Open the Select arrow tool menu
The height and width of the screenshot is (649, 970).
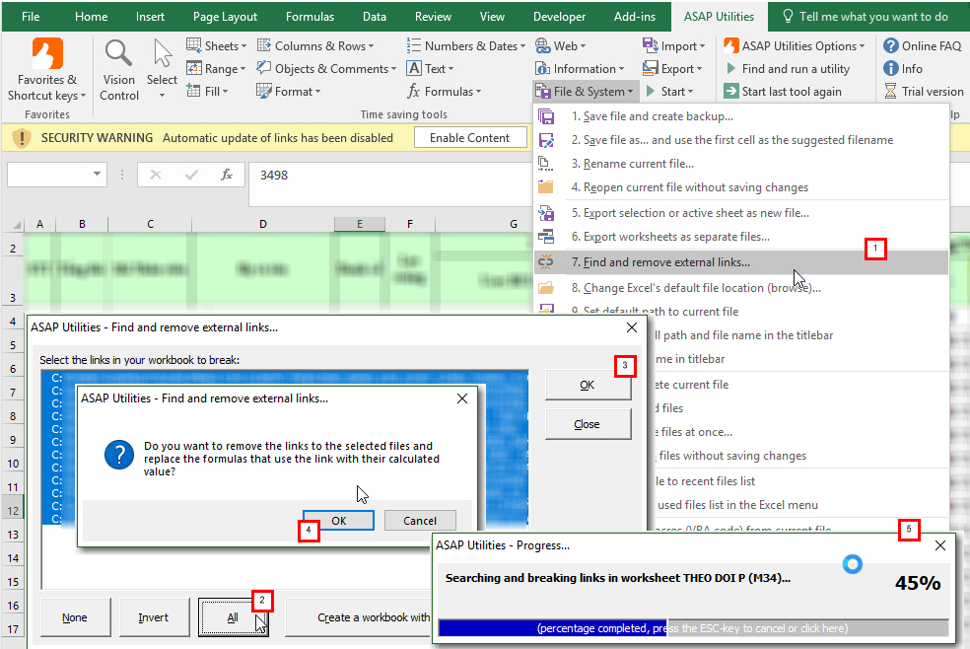162,69
